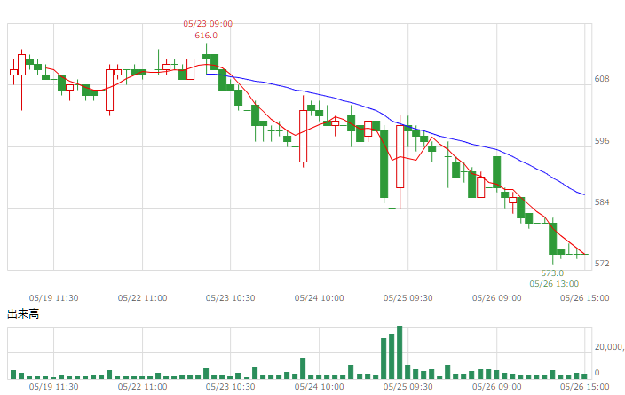625x395 pixels.
Task: Click the tall green candle dropping below 596
Action: [x=384, y=164]
